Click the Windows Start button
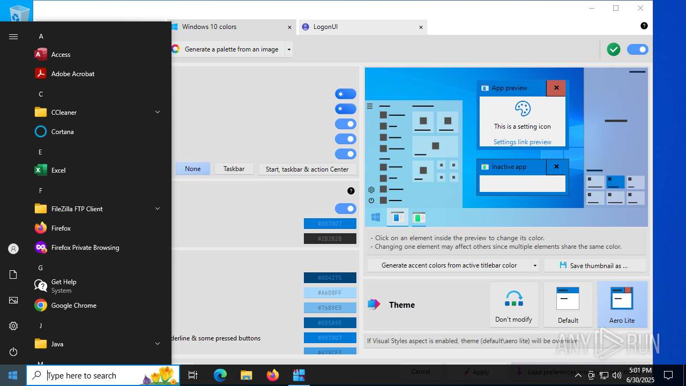Viewport: 686px width, 386px height. click(x=13, y=375)
